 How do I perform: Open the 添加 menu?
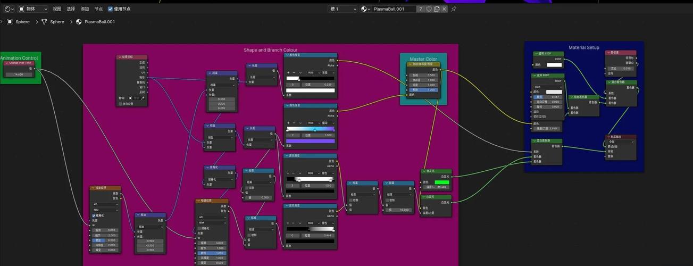[x=85, y=9]
